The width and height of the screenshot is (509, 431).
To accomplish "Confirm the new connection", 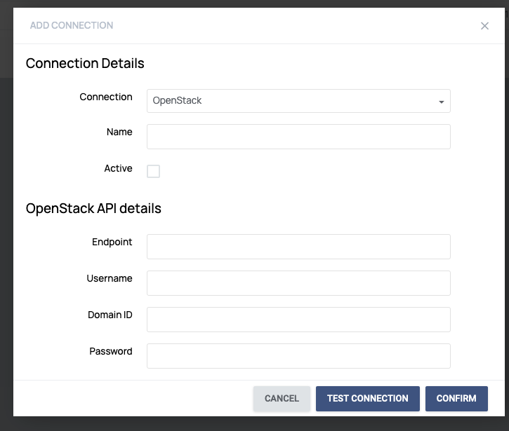I will coord(456,399).
